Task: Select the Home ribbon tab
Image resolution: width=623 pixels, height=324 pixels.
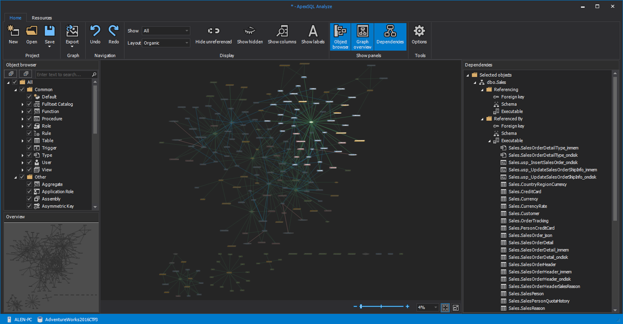Action: pyautogui.click(x=15, y=18)
